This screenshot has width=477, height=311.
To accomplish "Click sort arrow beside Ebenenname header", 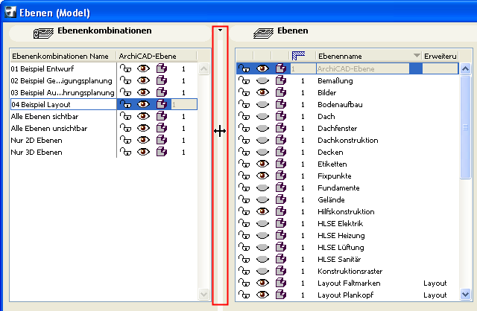I will [417, 56].
